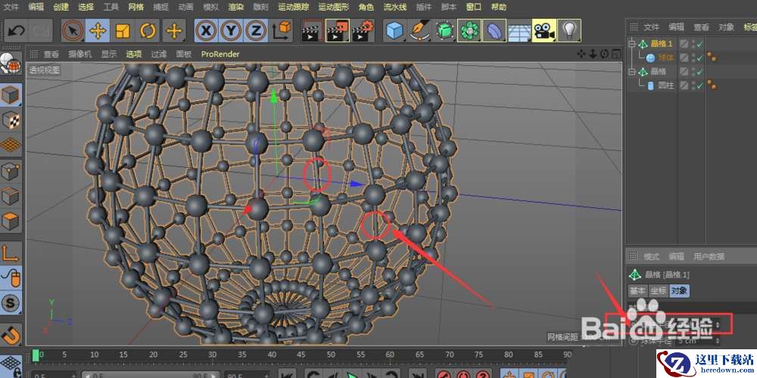Click the S viewport solo icon
The height and width of the screenshot is (378, 757).
11,303
